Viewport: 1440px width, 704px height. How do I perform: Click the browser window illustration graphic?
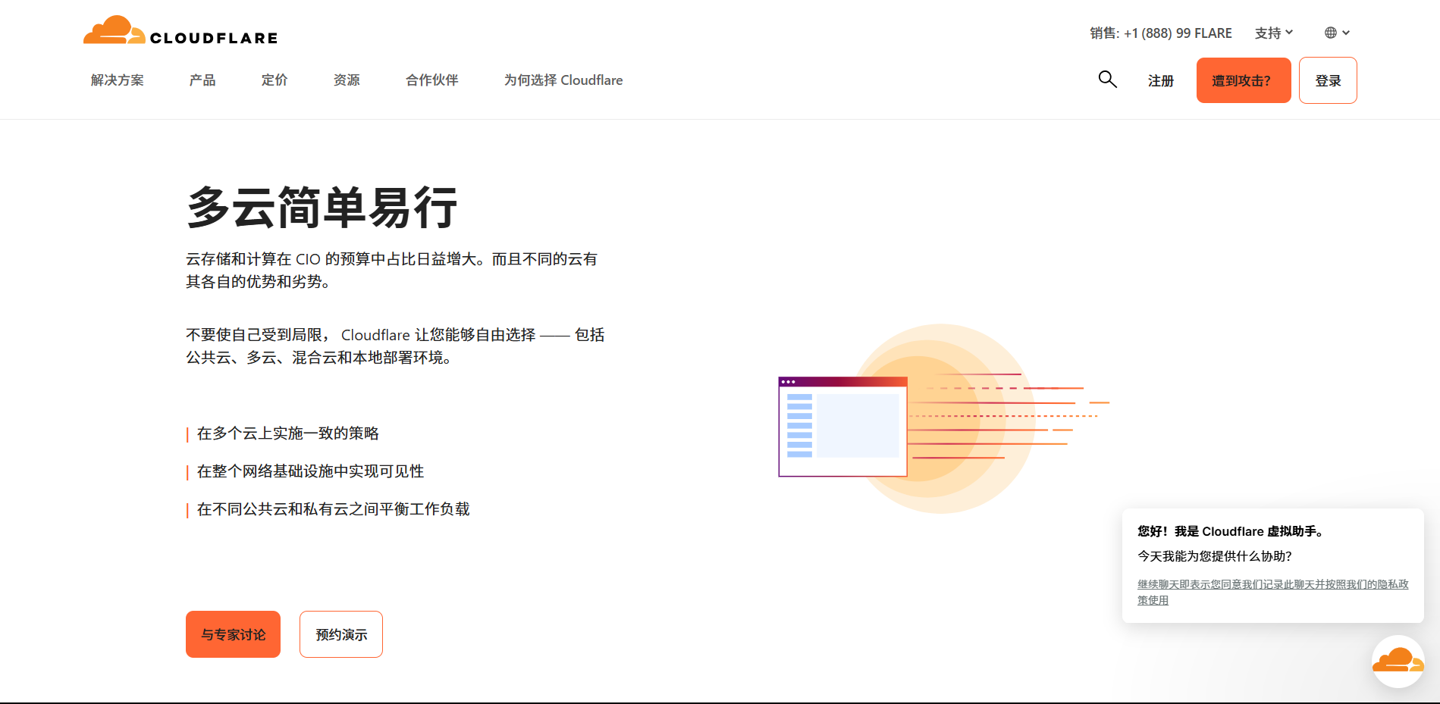[842, 426]
